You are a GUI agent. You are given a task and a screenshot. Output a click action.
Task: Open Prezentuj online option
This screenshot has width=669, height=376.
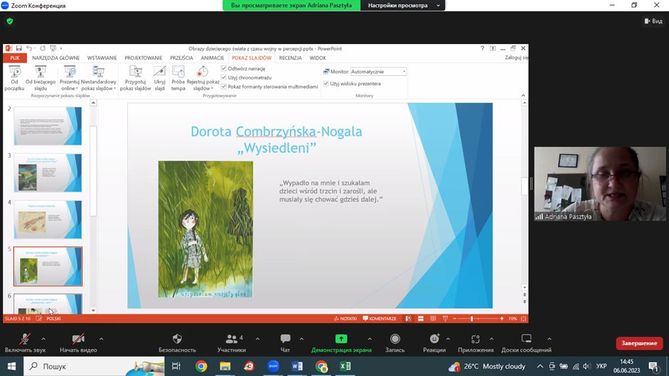pos(69,78)
